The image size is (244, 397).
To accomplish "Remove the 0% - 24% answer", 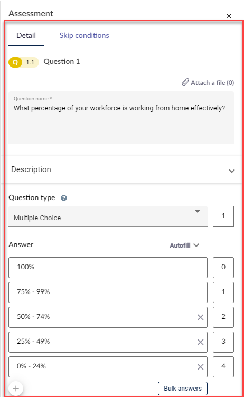I will (x=200, y=367).
